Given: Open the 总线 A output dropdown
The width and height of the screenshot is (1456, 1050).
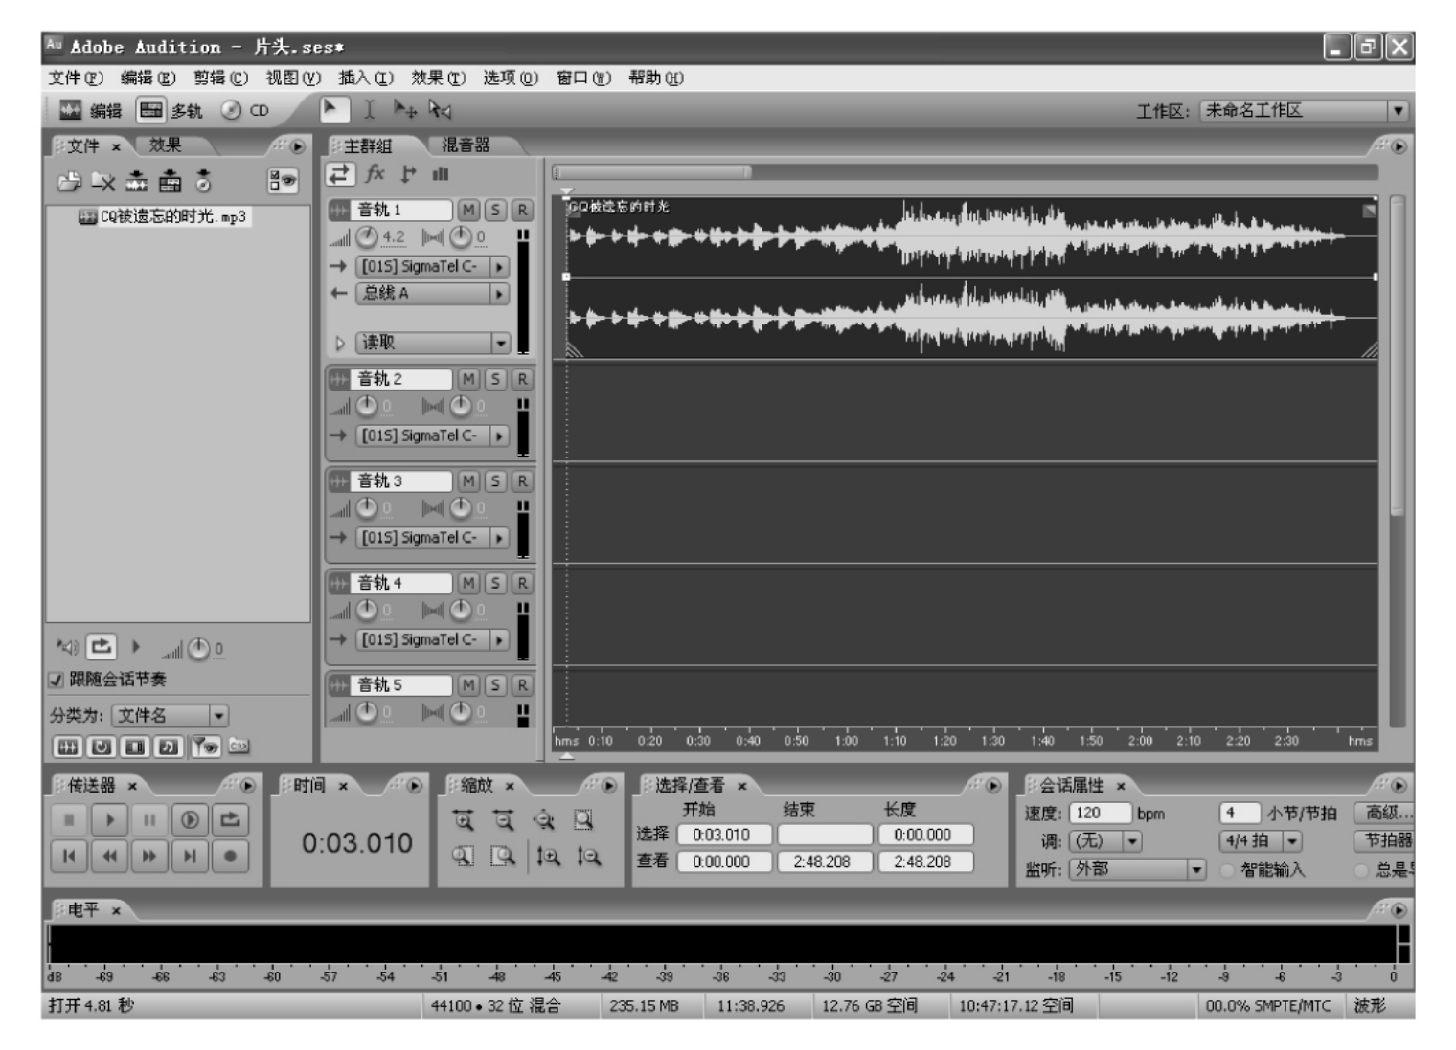Looking at the screenshot, I should 432,294.
